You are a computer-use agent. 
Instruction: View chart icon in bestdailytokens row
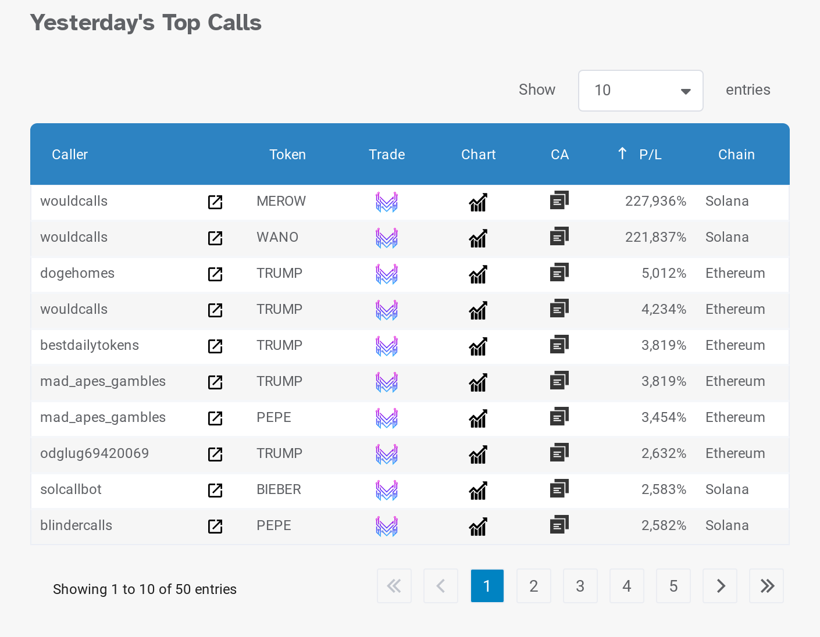pyautogui.click(x=478, y=346)
